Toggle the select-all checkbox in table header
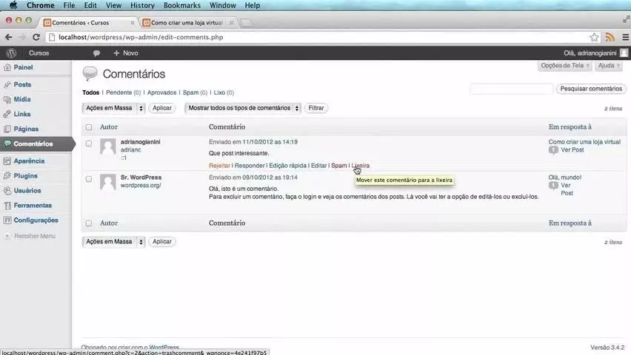631x355 pixels. click(x=89, y=127)
